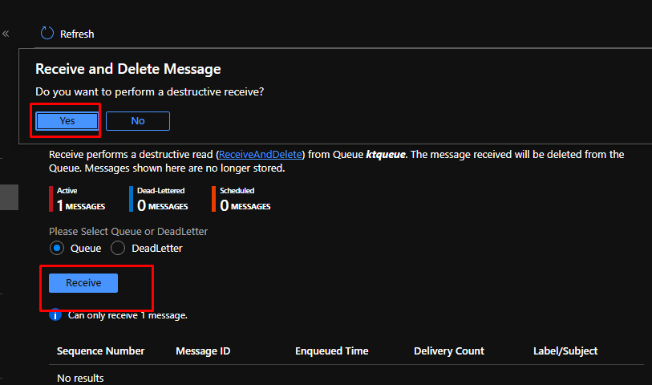Image resolution: width=652 pixels, height=385 pixels.
Task: Click the Active messages count
Action: (x=80, y=205)
